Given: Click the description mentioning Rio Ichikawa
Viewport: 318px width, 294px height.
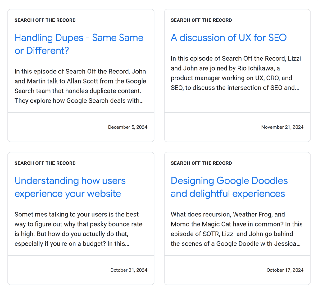Looking at the screenshot, I should tap(236, 73).
